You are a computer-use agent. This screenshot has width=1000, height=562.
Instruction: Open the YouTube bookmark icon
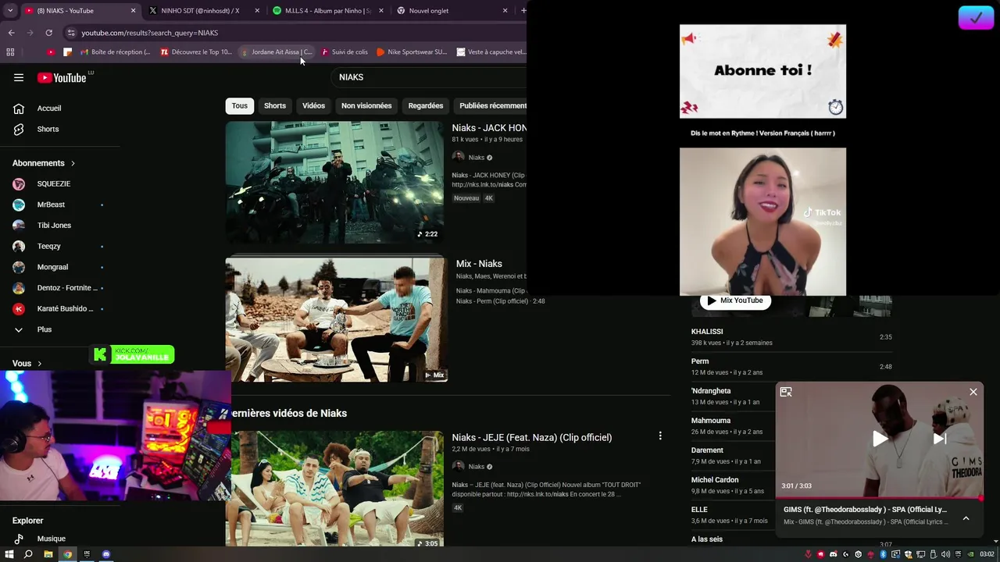point(51,52)
